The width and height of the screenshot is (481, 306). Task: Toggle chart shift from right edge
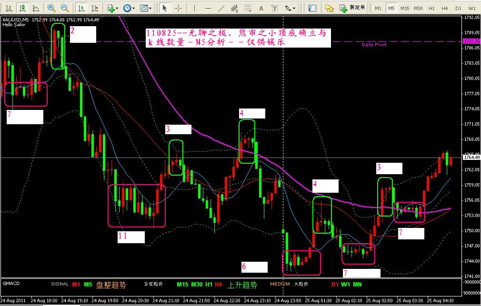[96, 8]
